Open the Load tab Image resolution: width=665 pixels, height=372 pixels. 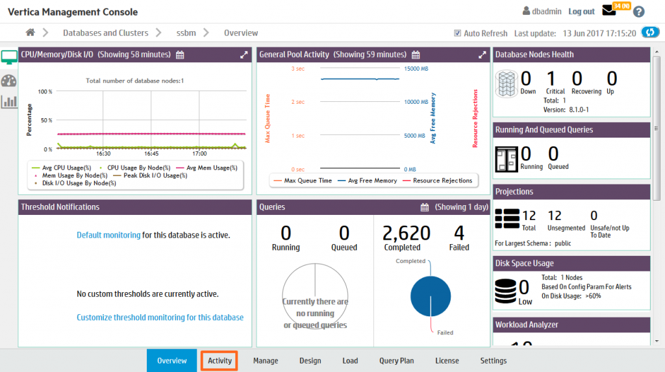pyautogui.click(x=350, y=360)
